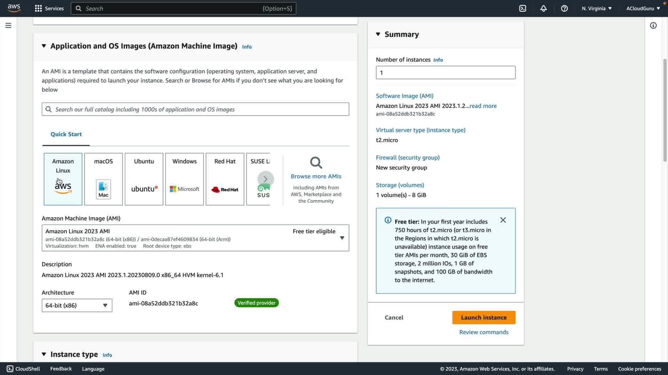Open the notifications bell
The height and width of the screenshot is (375, 668).
[x=543, y=8]
